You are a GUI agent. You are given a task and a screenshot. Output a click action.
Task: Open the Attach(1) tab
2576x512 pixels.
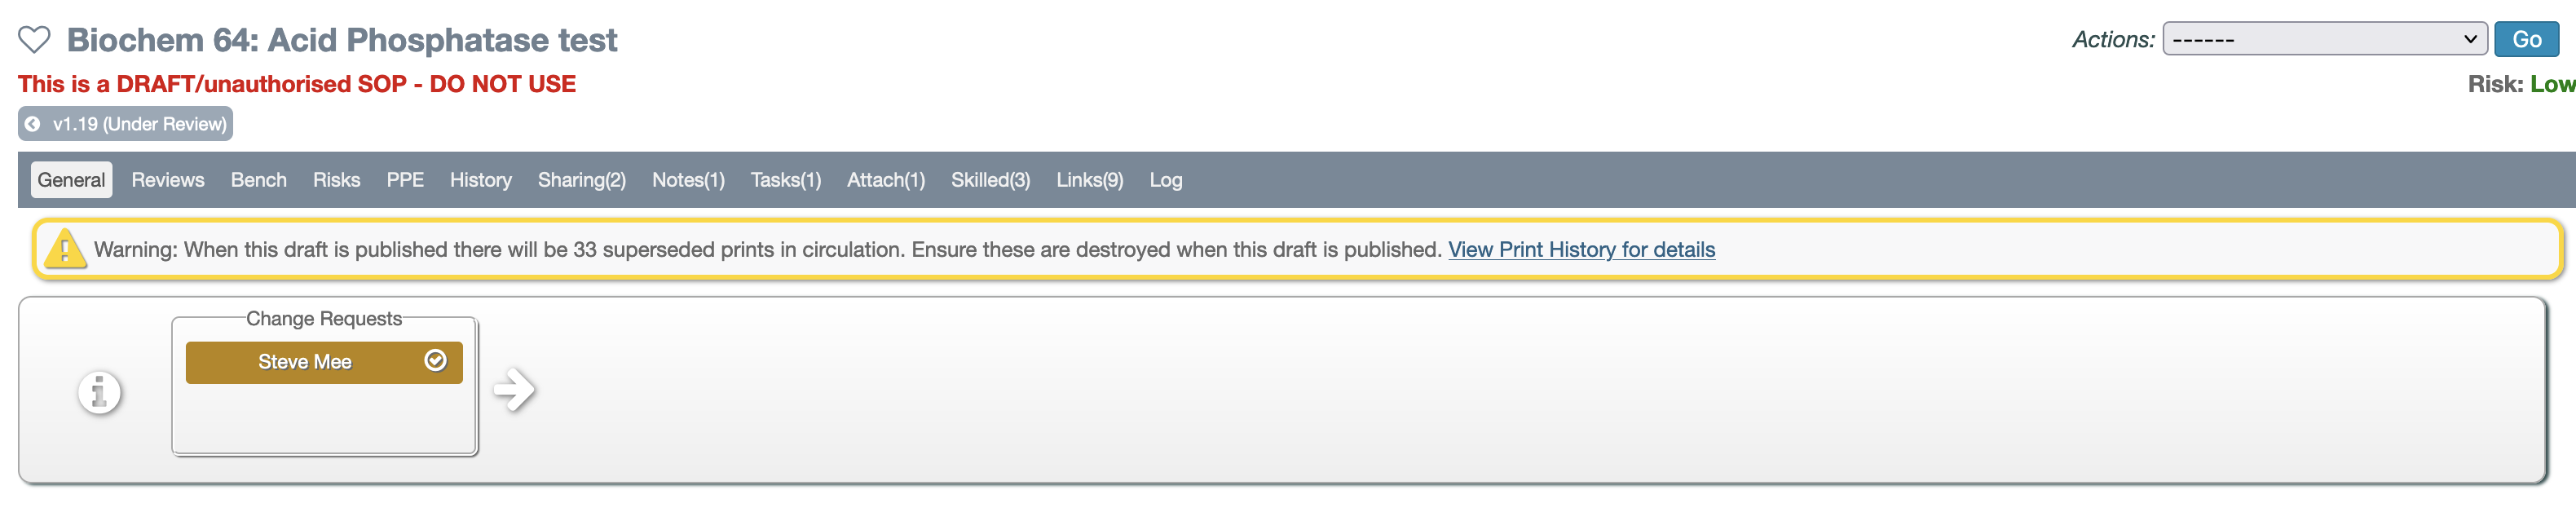coord(885,180)
